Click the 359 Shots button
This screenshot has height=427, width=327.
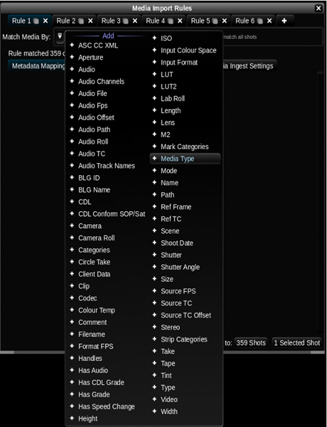click(x=251, y=343)
